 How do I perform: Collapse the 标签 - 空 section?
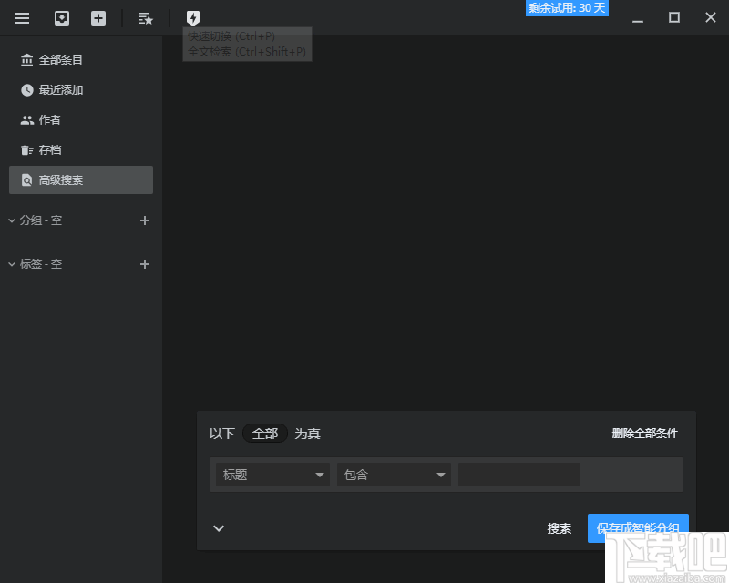click(x=12, y=264)
